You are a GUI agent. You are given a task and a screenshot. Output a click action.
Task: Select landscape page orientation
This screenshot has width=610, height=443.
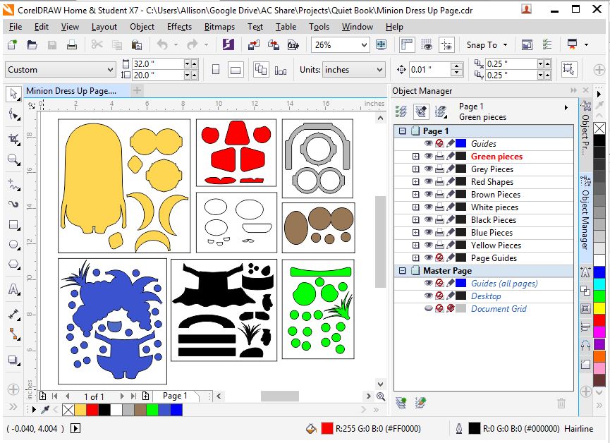tap(236, 70)
